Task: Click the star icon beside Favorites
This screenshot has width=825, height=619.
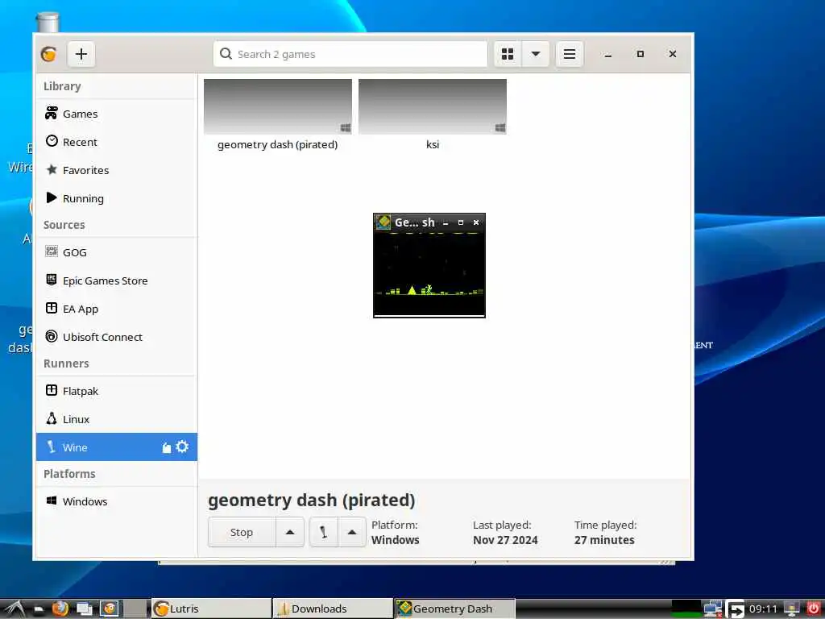Action: click(52, 169)
